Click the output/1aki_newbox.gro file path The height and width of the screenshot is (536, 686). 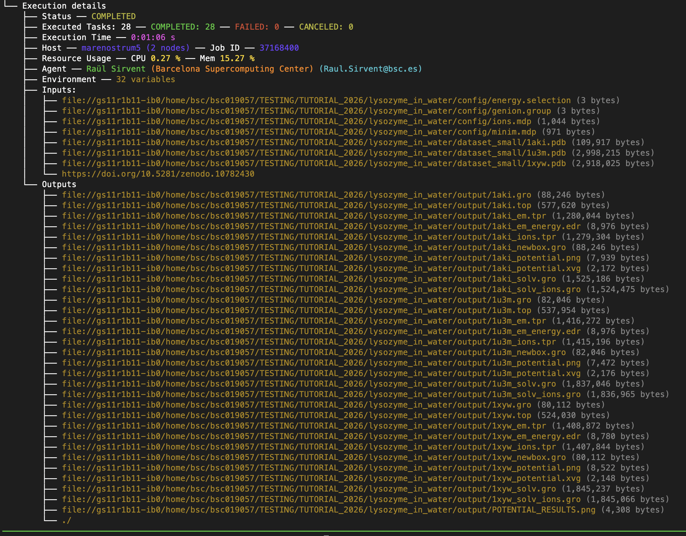tap(314, 247)
